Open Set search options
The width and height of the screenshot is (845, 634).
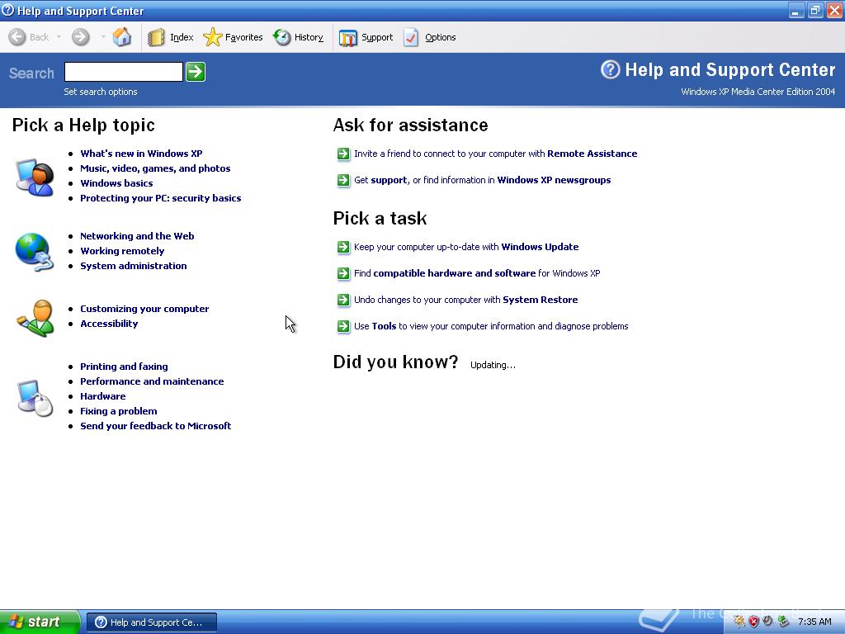(x=100, y=92)
